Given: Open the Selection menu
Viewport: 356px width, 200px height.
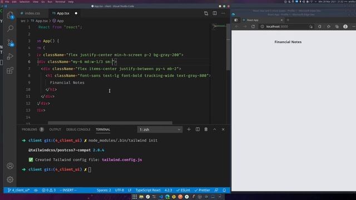Looking at the screenshot, I should click(x=24, y=2).
